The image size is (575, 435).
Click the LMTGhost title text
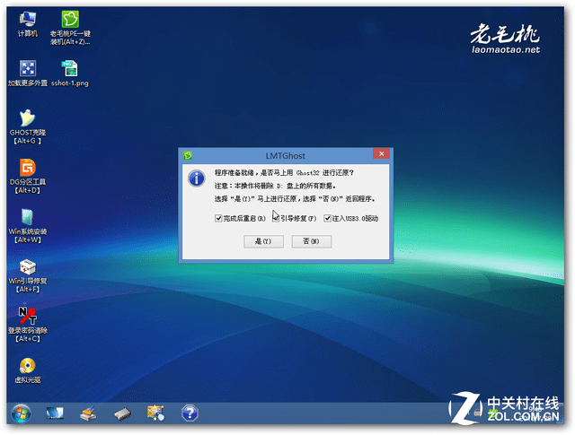click(286, 156)
